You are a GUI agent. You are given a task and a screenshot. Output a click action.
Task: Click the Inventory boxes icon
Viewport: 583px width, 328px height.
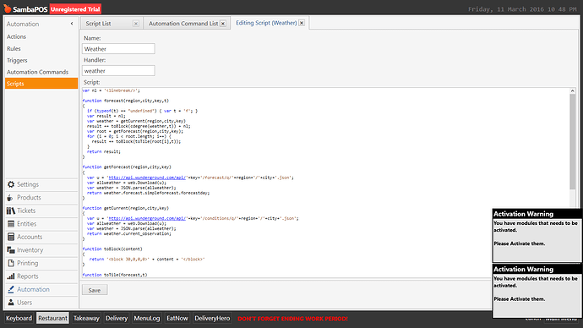pos(11,250)
